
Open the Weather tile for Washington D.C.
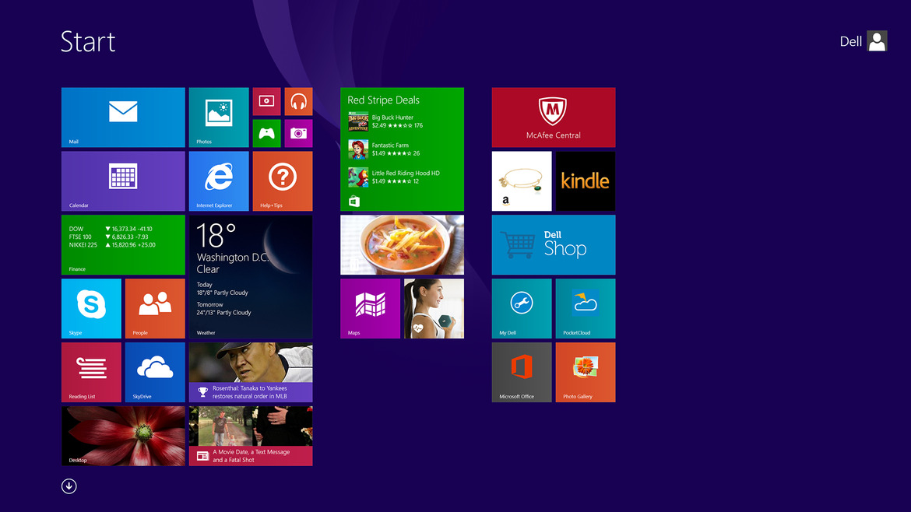point(251,277)
